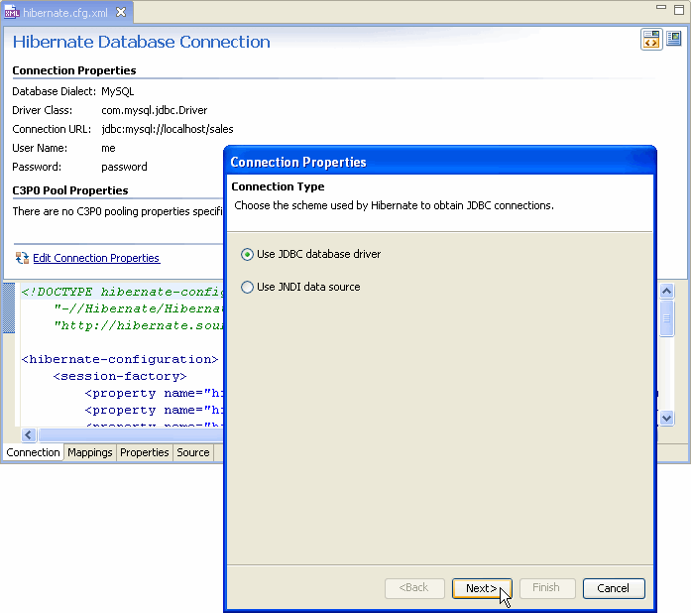Click the 'password' value text
The width and height of the screenshot is (691, 613).
[x=124, y=168]
